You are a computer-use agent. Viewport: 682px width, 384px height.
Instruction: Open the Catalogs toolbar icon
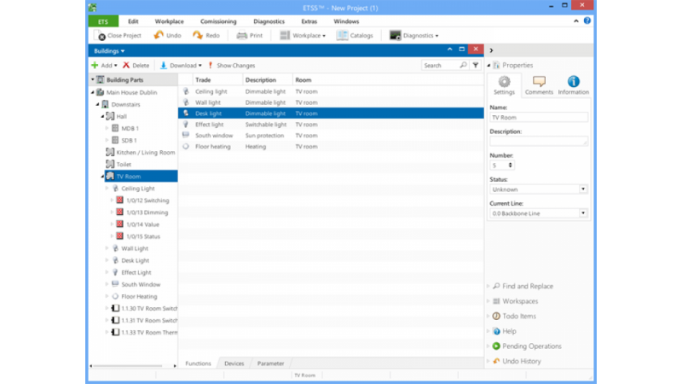coord(343,36)
